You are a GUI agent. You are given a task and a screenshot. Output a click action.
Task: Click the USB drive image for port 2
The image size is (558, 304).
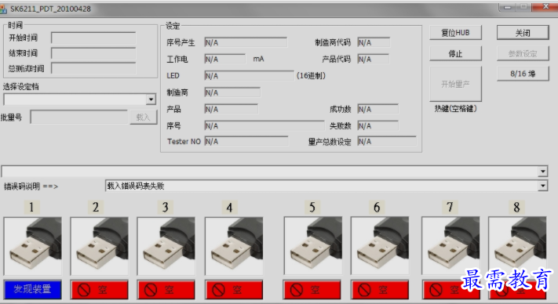tap(100, 247)
